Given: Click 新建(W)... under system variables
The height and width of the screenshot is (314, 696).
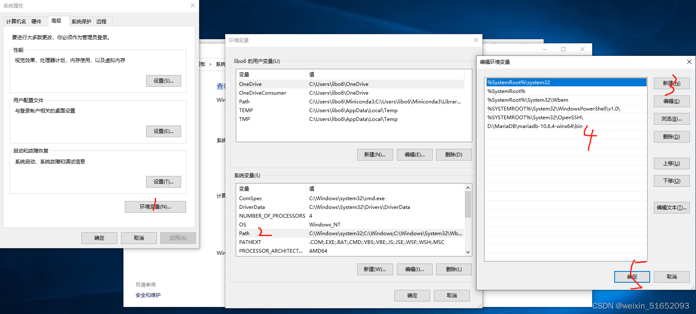Looking at the screenshot, I should click(x=375, y=269).
